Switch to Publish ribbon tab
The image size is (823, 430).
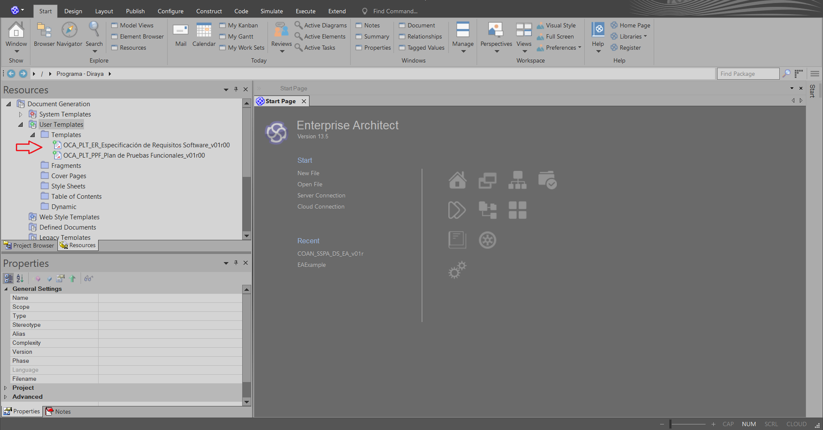(x=135, y=11)
